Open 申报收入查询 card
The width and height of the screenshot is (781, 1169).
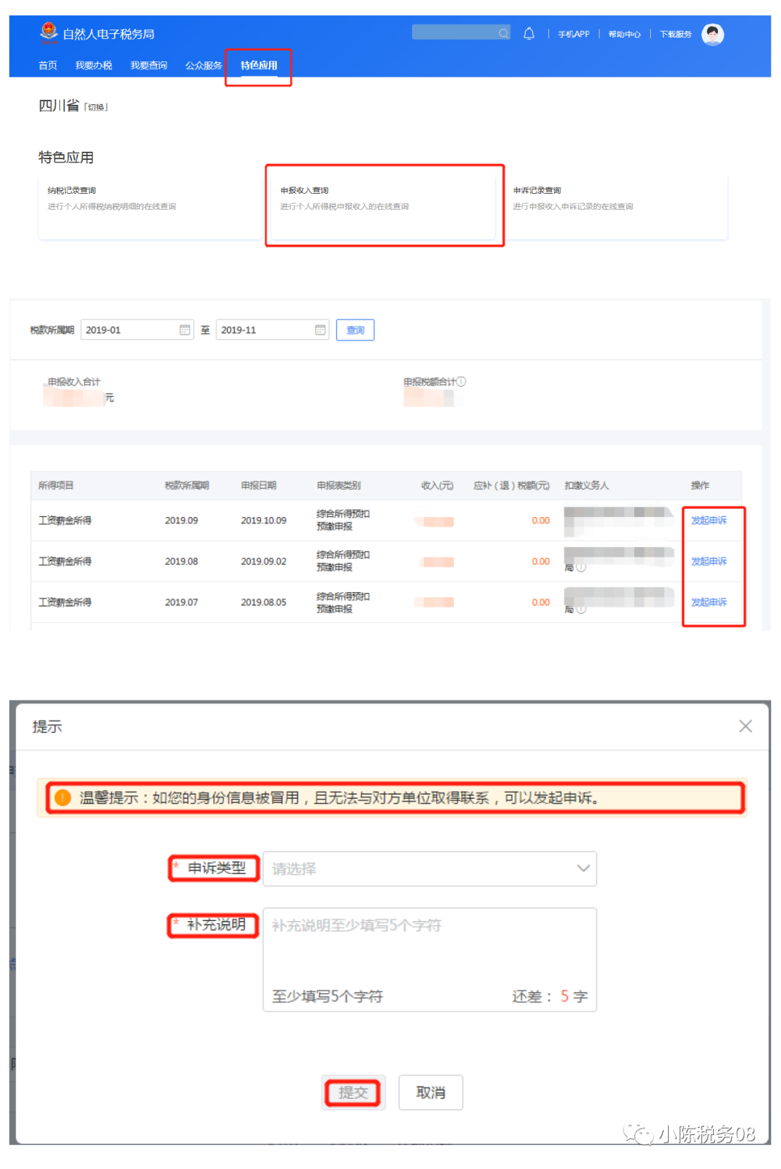(383, 207)
